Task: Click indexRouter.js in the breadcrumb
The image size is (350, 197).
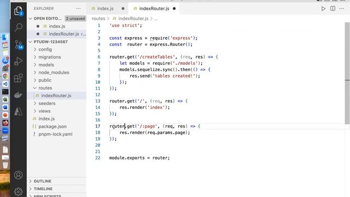Action: (x=133, y=19)
